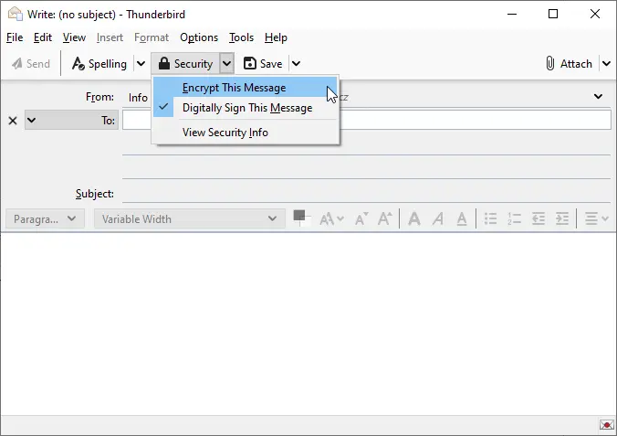
Task: Open the Options menu
Action: (x=199, y=37)
